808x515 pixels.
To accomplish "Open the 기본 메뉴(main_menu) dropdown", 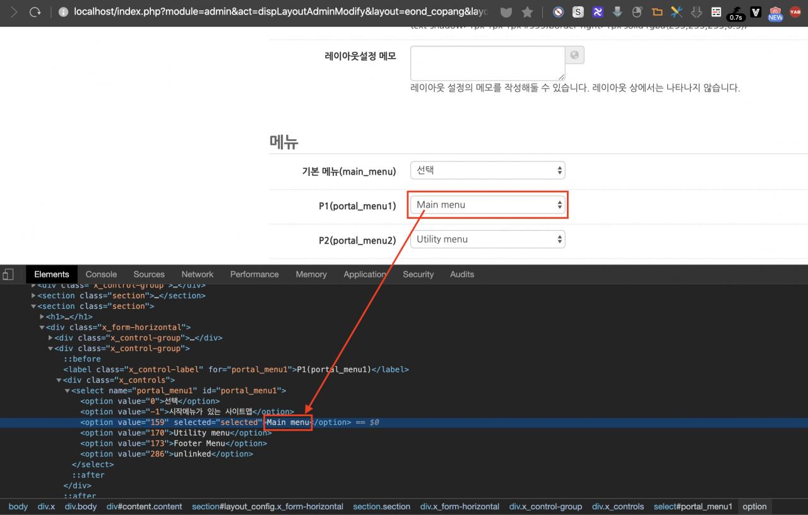I will pyautogui.click(x=487, y=170).
